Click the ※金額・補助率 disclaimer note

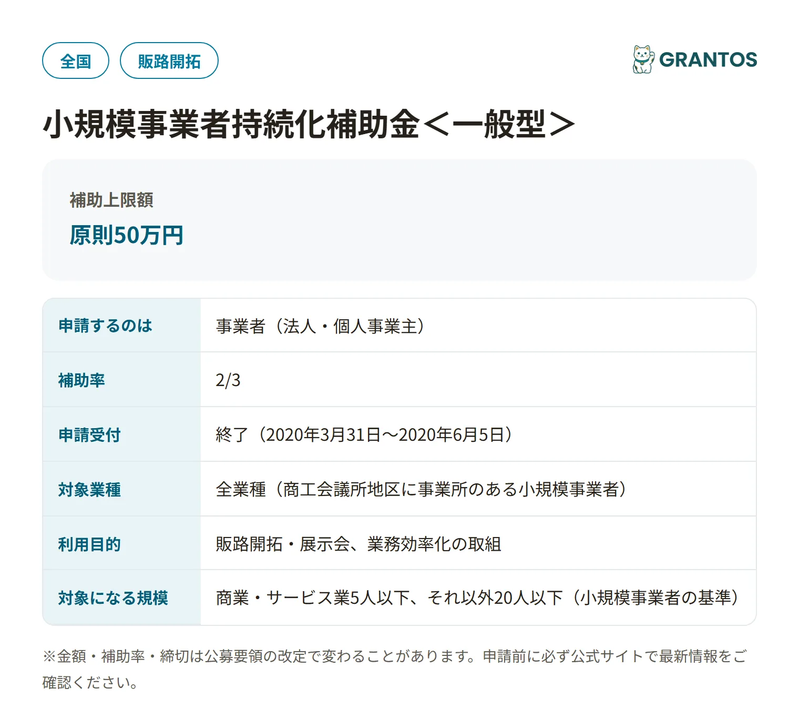(x=394, y=669)
